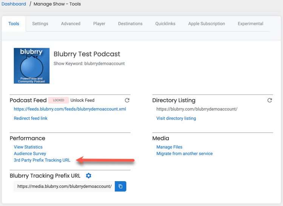Click the Podcast Feed heading

pos(28,100)
